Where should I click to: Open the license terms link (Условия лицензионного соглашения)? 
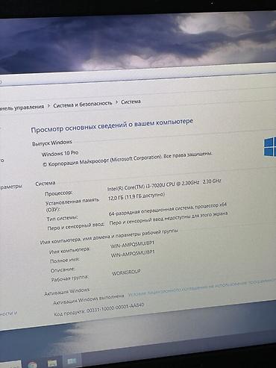[202, 288]
